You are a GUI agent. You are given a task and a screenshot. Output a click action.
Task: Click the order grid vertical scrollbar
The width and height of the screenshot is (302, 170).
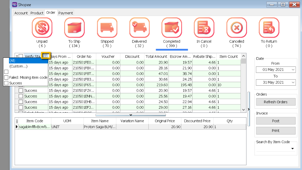[x=244, y=83]
